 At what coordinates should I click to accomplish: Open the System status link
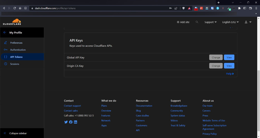click(x=178, y=115)
